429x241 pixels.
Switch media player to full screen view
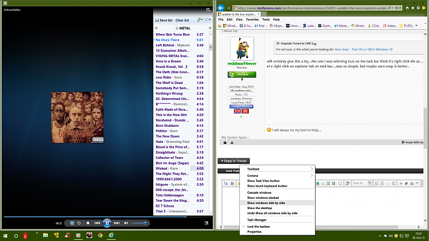206,223
